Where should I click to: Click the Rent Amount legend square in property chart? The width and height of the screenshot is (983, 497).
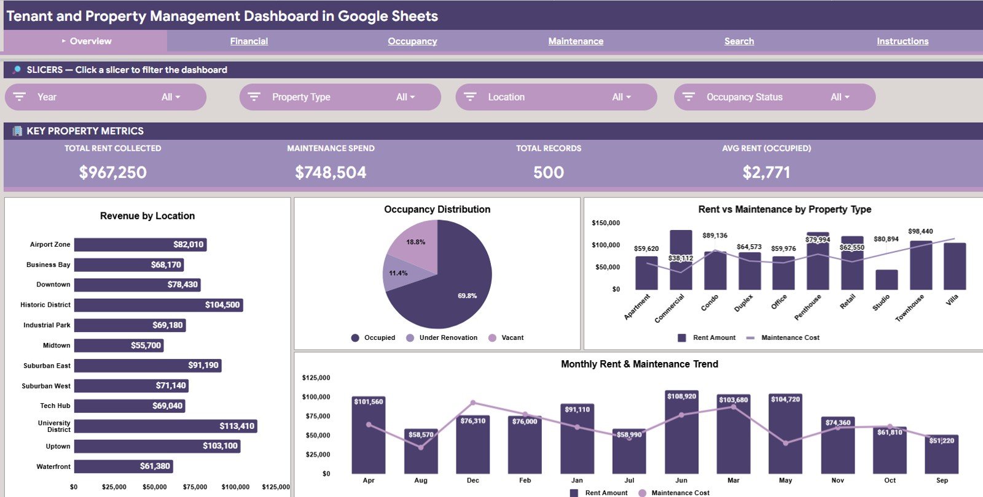click(681, 338)
